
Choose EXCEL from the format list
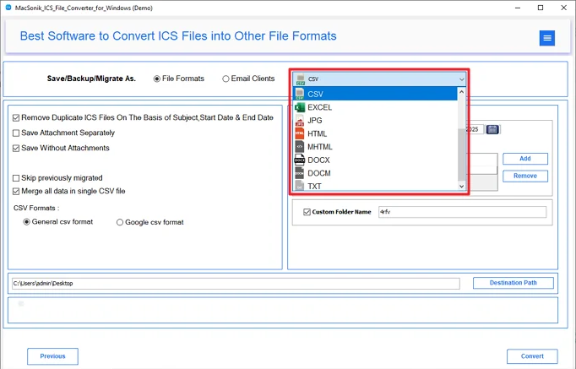pos(375,107)
